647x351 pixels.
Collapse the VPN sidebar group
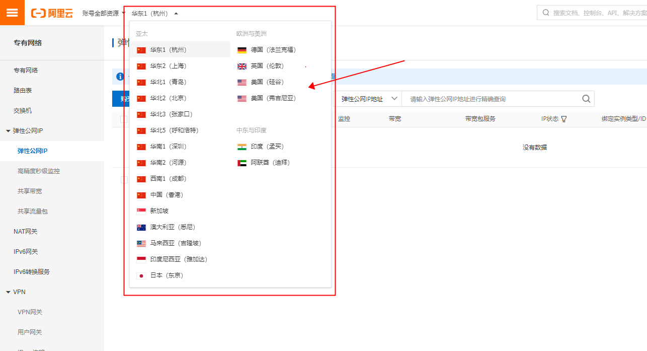8,292
